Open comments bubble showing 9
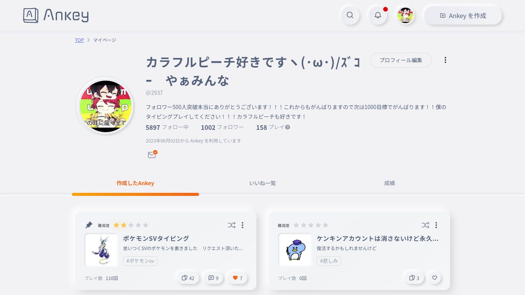 (213, 278)
